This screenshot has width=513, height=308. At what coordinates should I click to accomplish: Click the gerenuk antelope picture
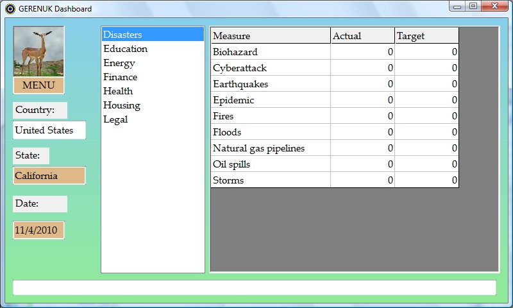(38, 52)
